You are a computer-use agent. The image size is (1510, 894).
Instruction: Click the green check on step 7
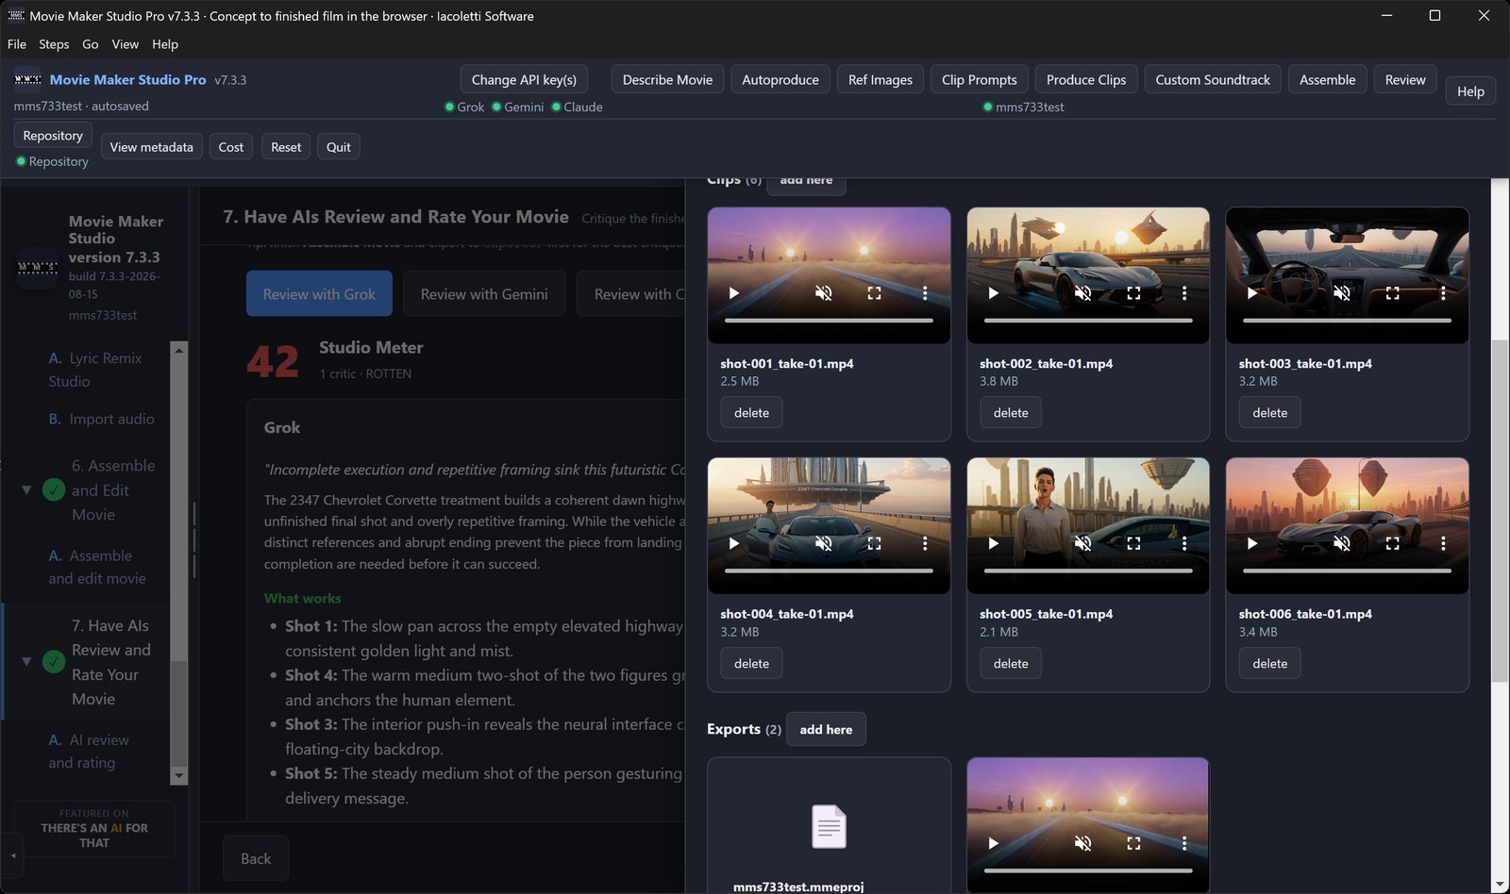click(54, 662)
